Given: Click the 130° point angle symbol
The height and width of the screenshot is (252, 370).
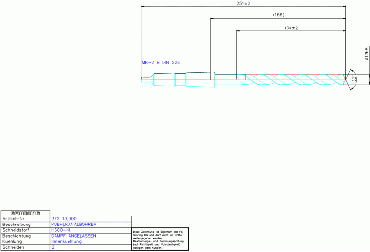Looking at the screenshot, I should (354, 80).
